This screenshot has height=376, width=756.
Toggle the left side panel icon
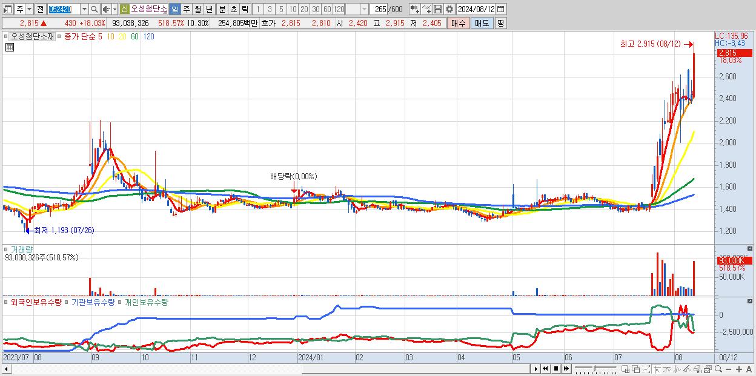point(8,9)
